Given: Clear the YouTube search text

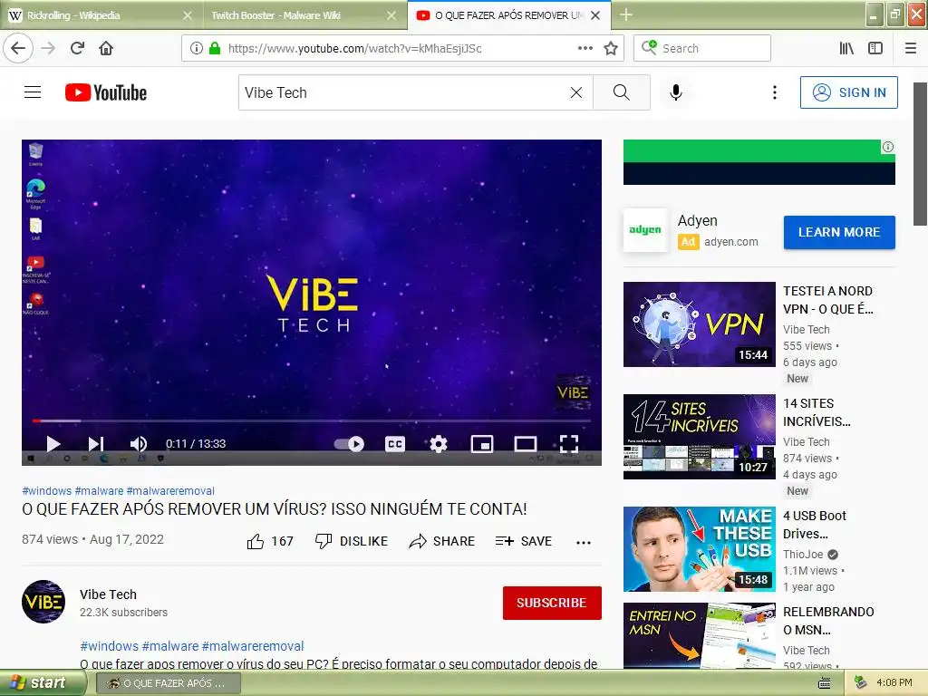Looking at the screenshot, I should 575,92.
